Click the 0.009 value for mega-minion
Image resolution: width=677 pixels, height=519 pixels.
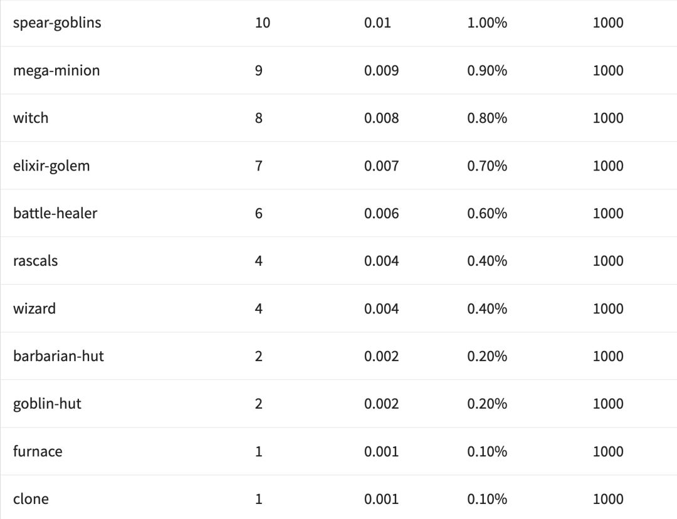pyautogui.click(x=381, y=71)
